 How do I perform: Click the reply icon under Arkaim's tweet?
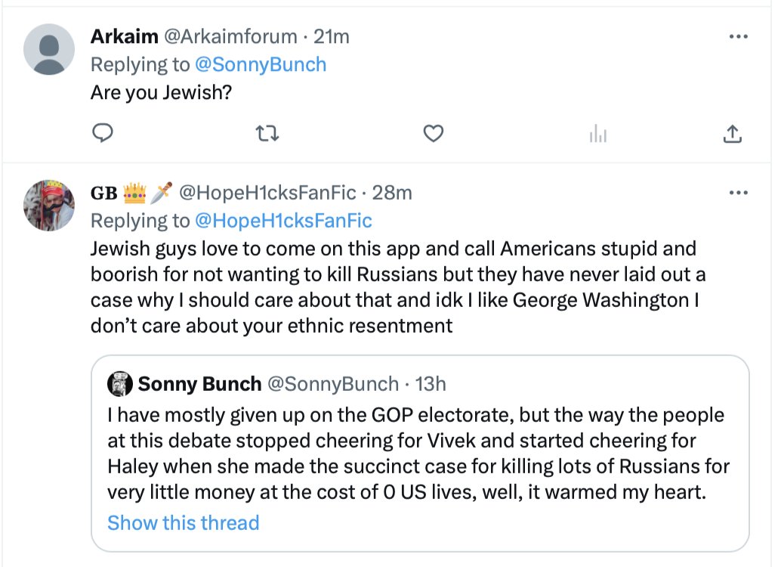coord(102,134)
